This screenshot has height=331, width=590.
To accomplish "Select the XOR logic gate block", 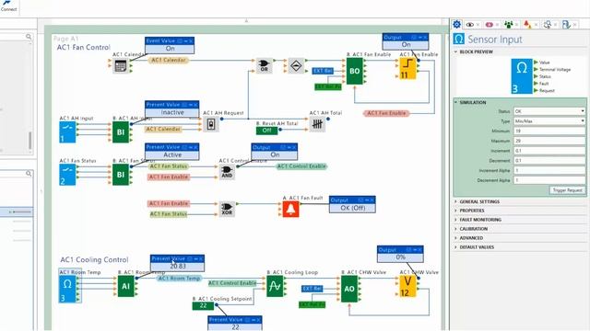I will [x=227, y=209].
